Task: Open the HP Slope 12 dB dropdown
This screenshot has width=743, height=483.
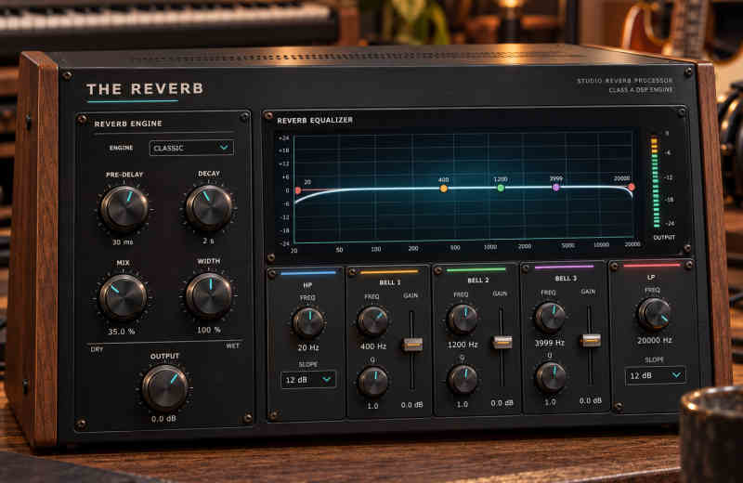Action: (308, 380)
